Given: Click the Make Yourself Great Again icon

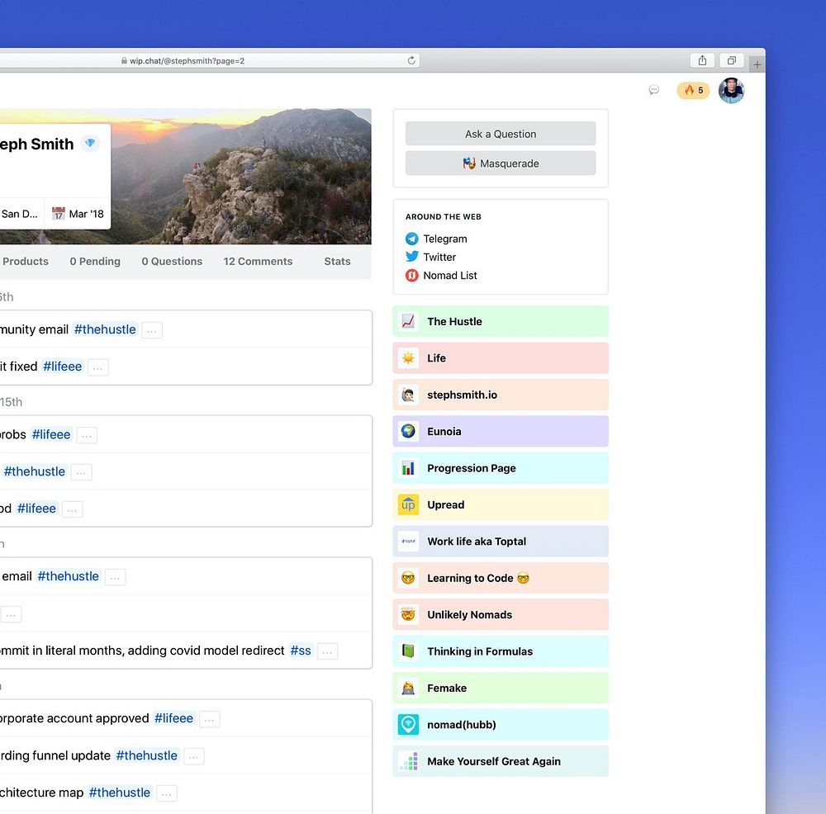Looking at the screenshot, I should point(408,761).
